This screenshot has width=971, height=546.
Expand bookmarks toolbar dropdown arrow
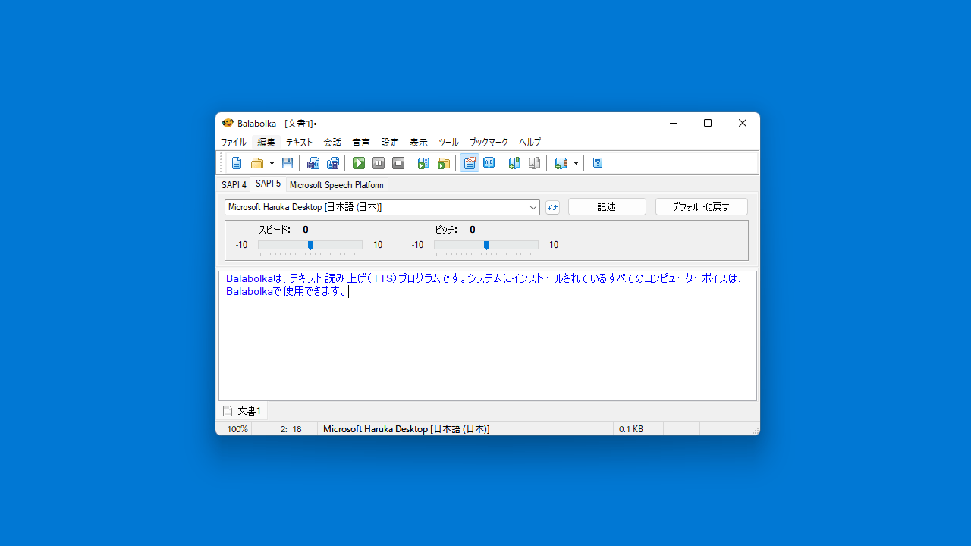click(x=576, y=163)
